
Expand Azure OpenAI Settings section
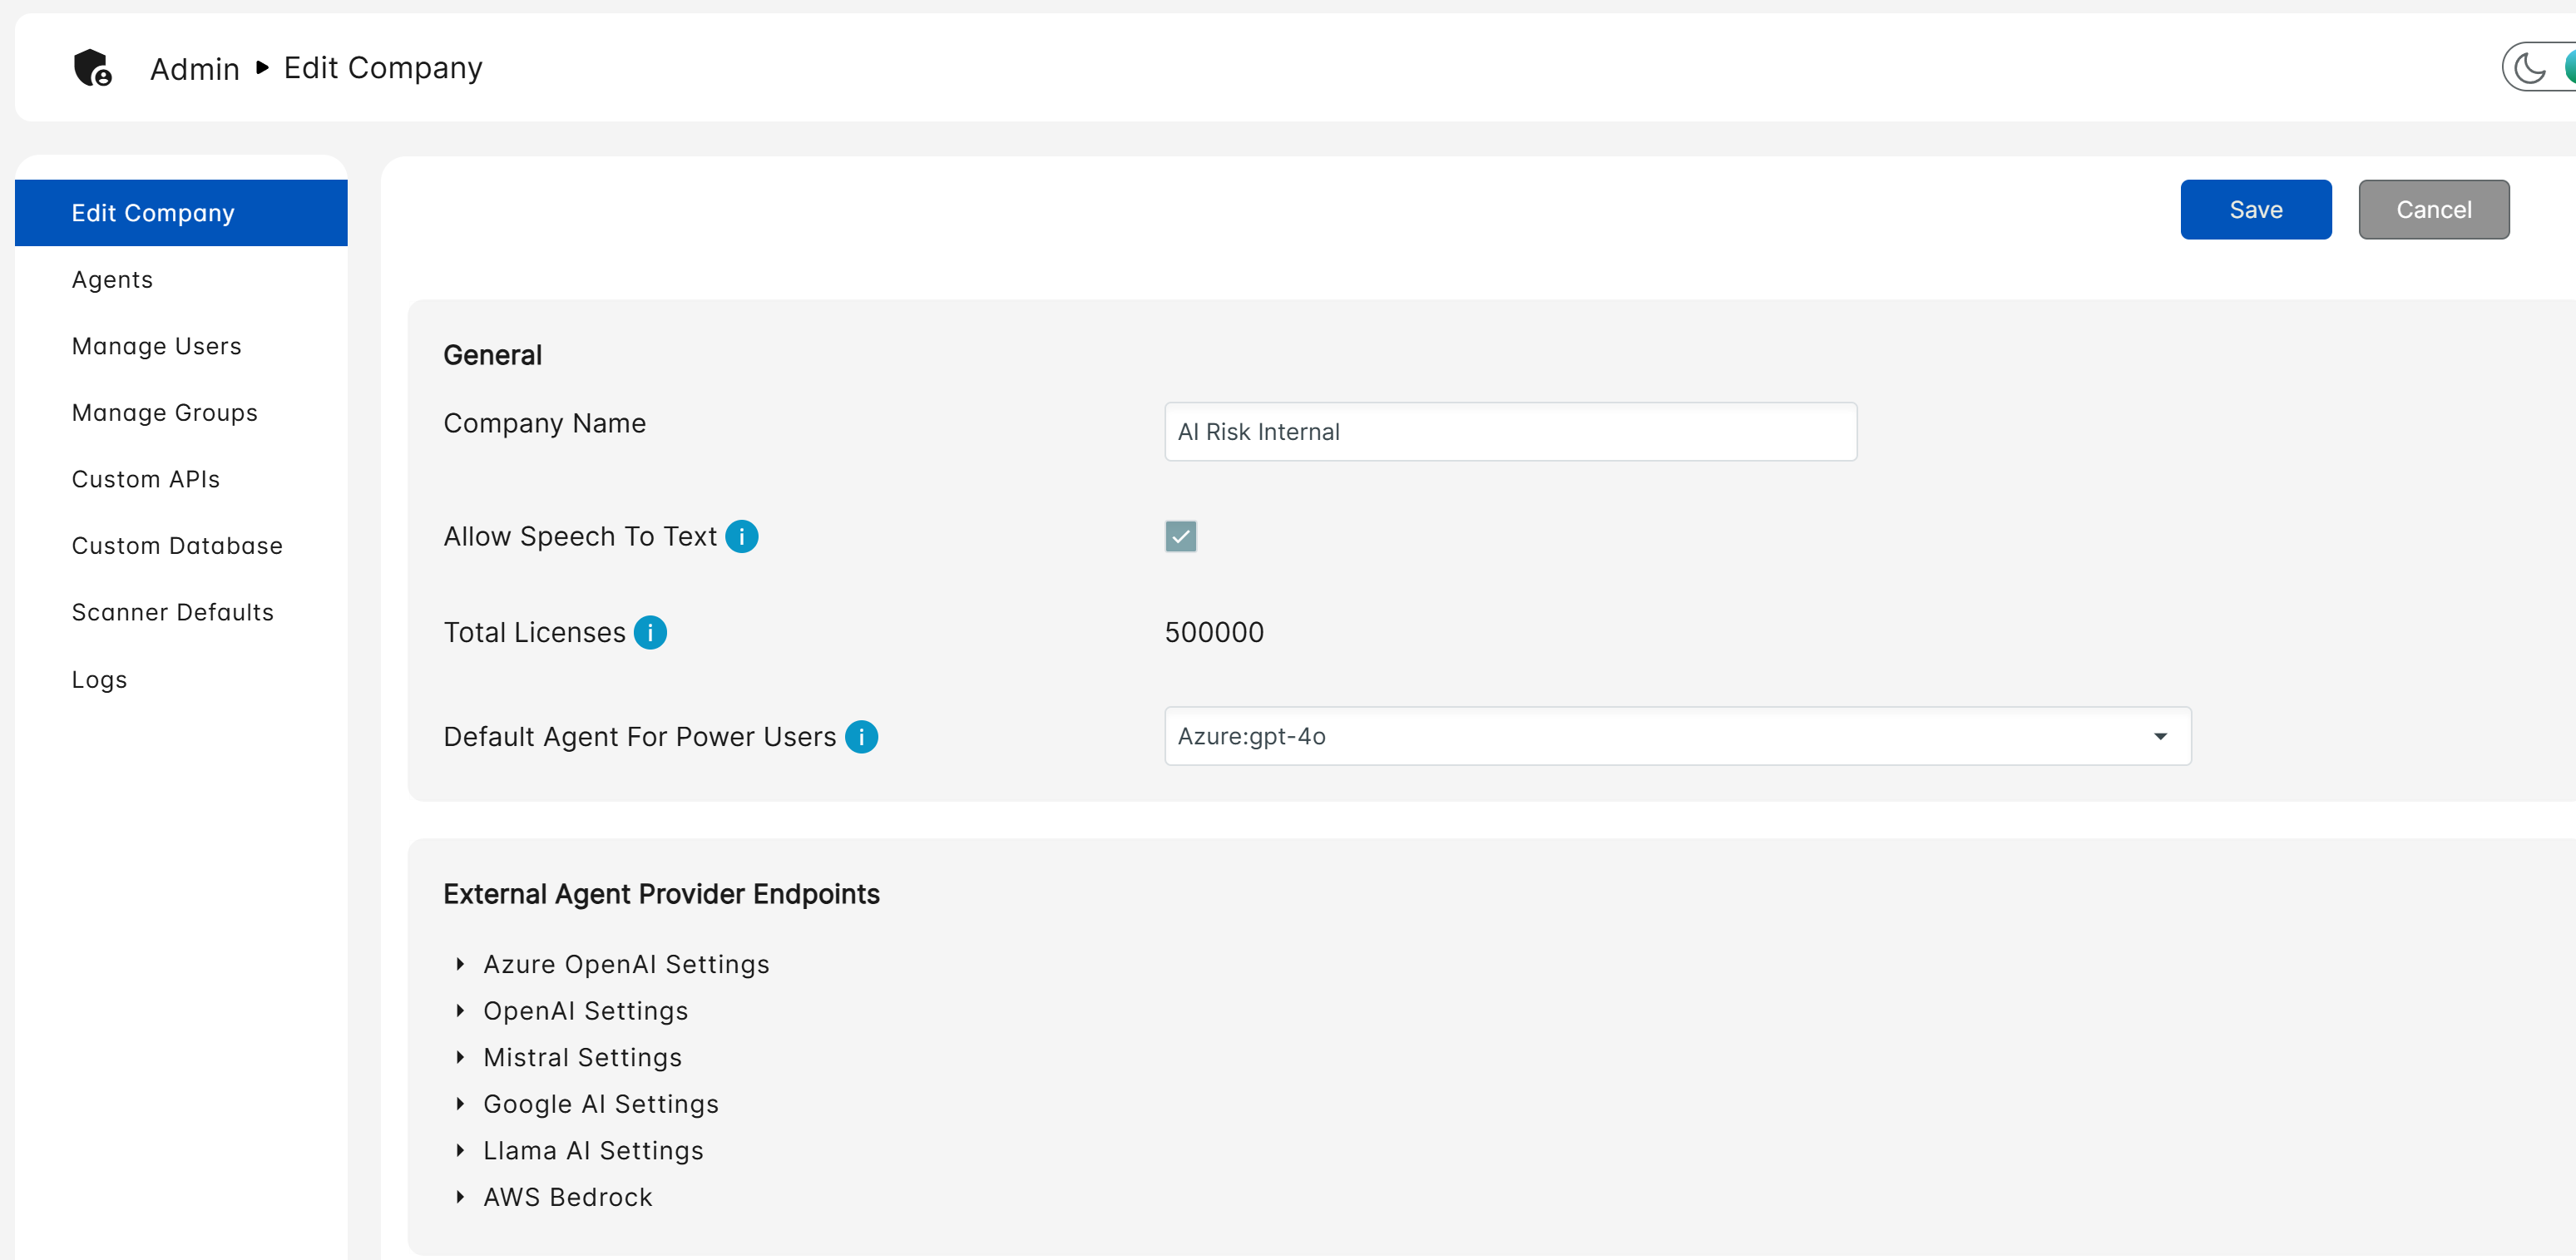[625, 964]
